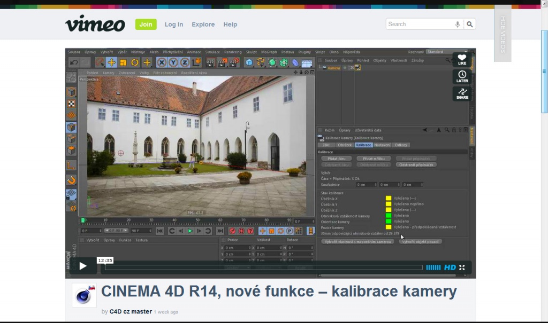
Task: Toggle the Z axis lock
Action: [185, 62]
